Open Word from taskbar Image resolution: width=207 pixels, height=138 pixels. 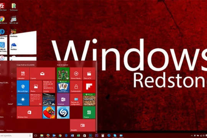coord(72,135)
